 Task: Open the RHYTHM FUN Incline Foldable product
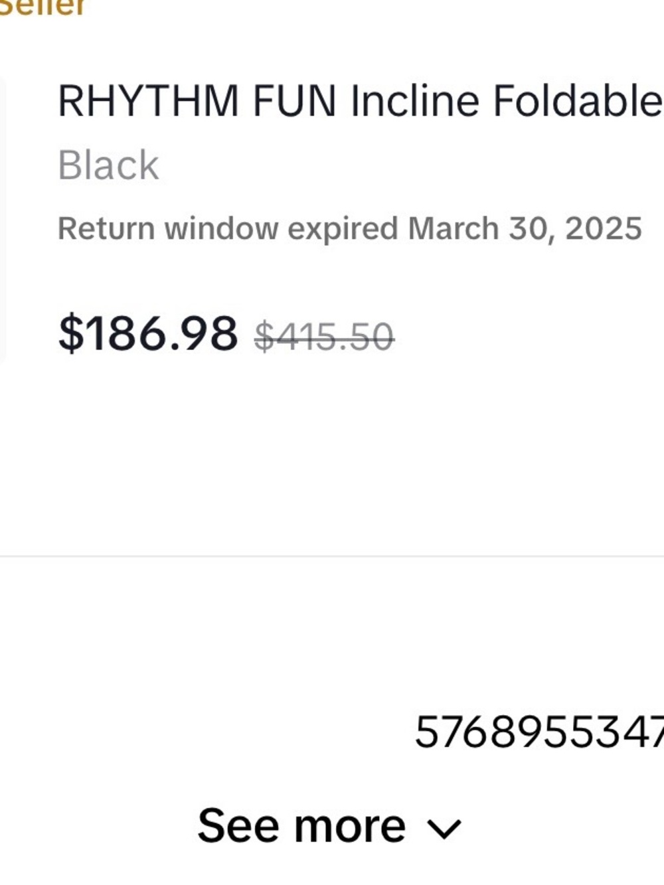(x=359, y=101)
